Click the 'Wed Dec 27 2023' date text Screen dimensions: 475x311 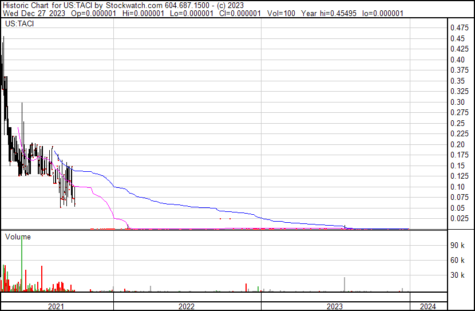(x=34, y=13)
